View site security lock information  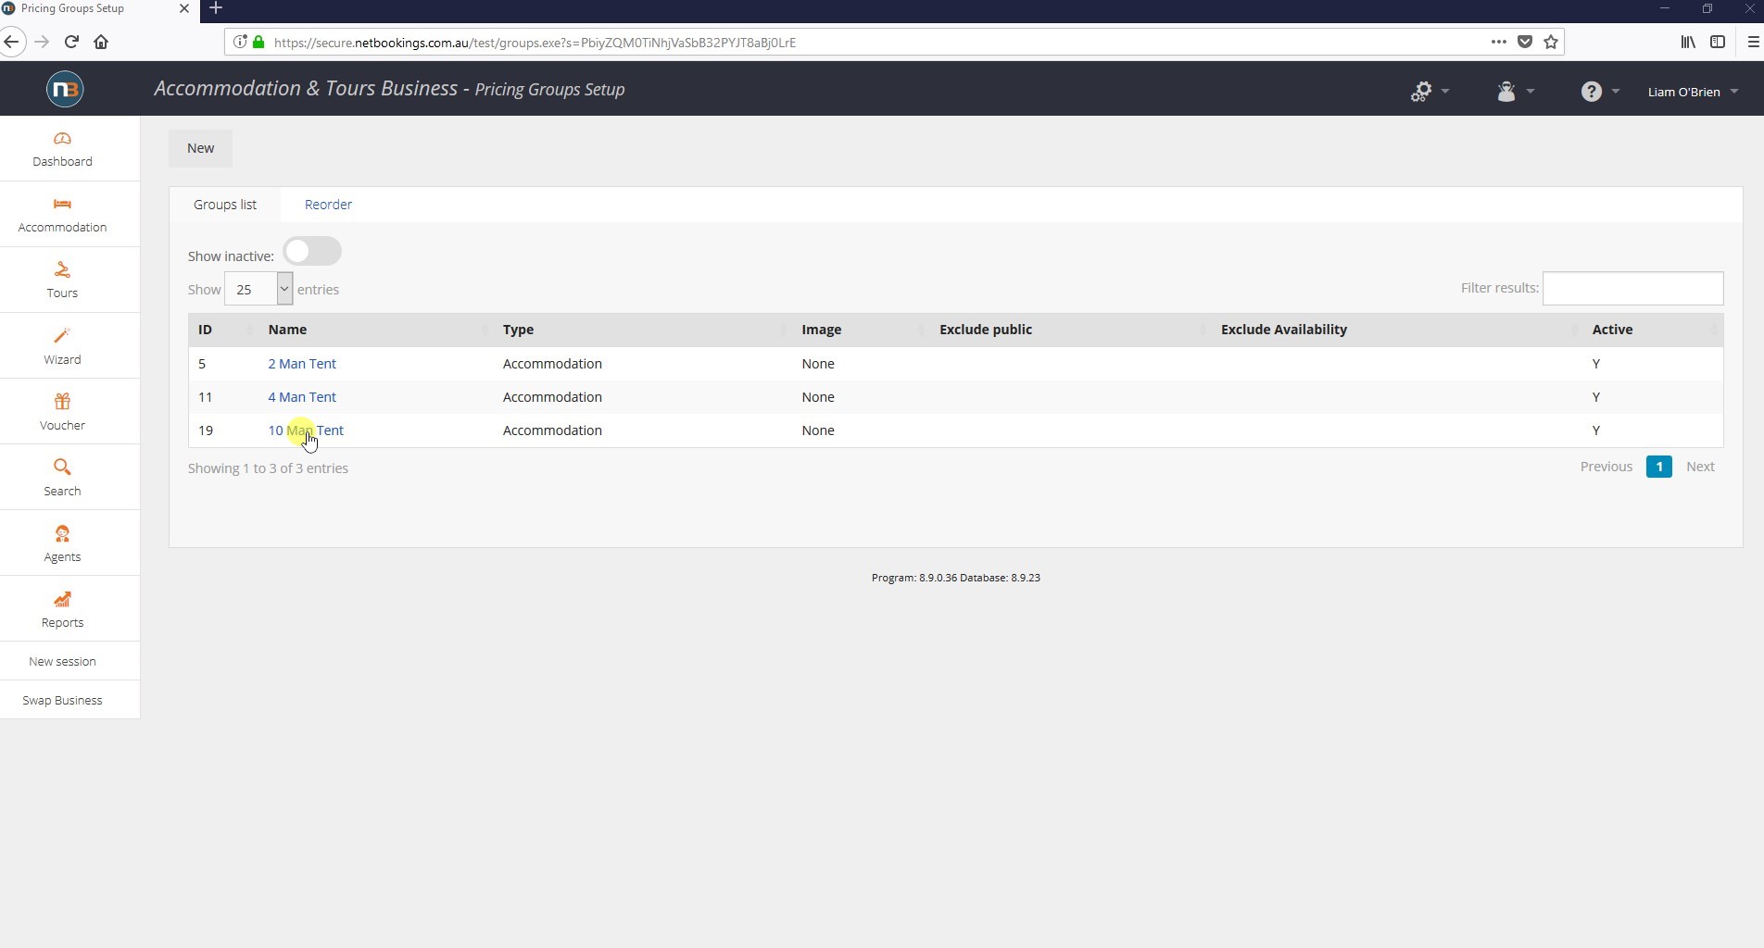258,42
